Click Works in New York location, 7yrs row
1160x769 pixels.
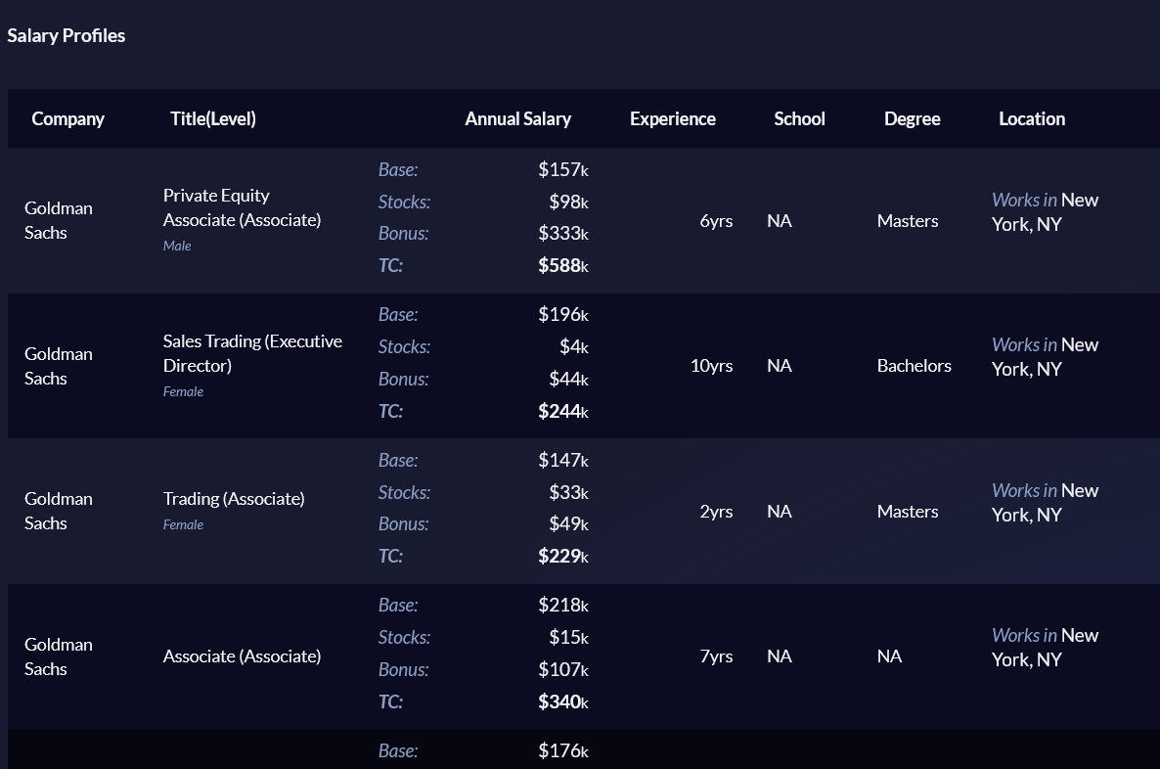click(x=1045, y=648)
